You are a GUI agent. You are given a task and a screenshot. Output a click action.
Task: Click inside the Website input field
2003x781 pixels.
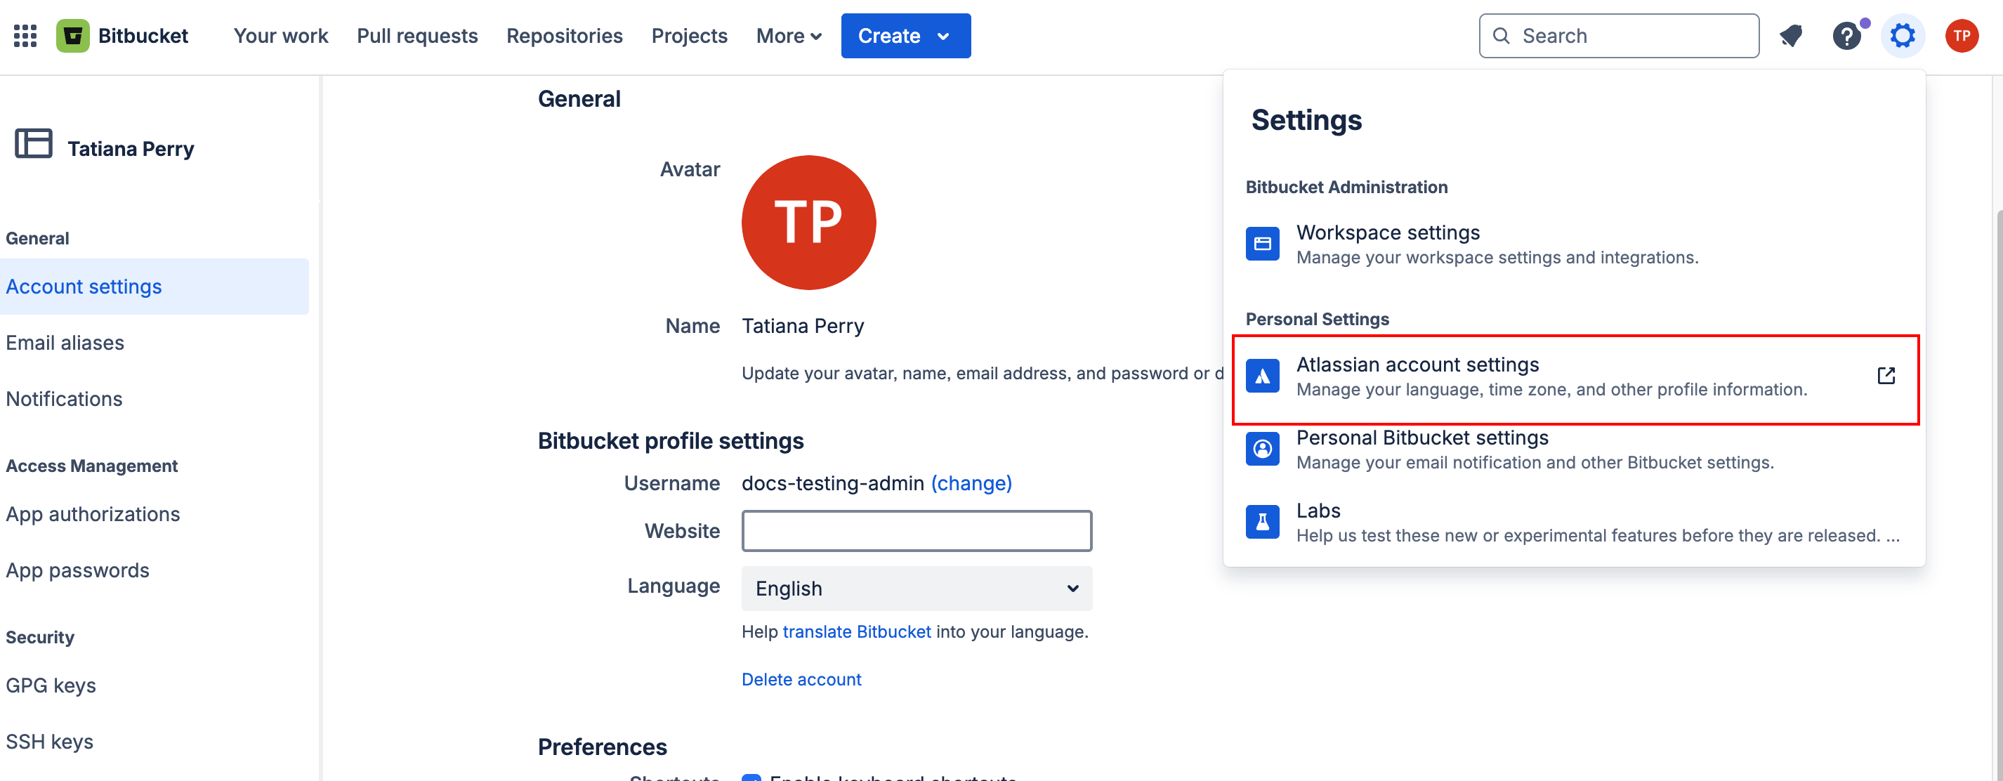pyautogui.click(x=916, y=530)
